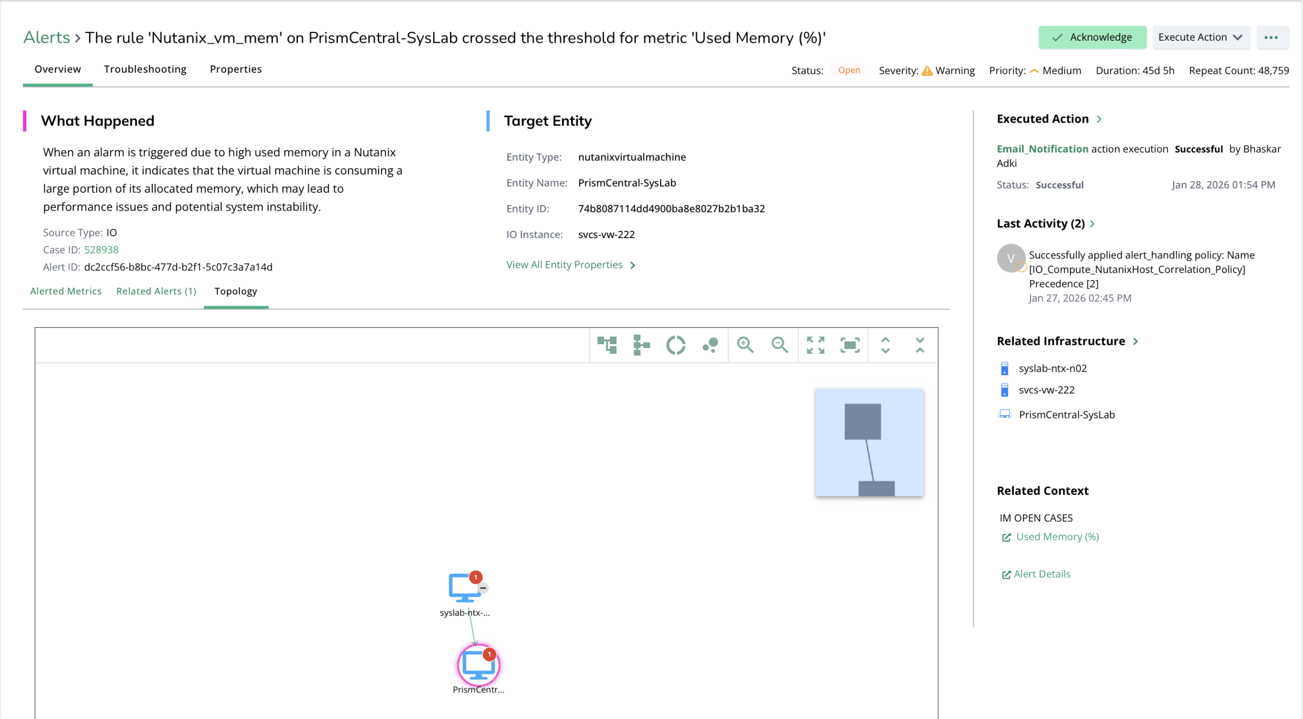The height and width of the screenshot is (719, 1303).
Task: Select the PrismCentr node in topology
Action: click(x=478, y=665)
